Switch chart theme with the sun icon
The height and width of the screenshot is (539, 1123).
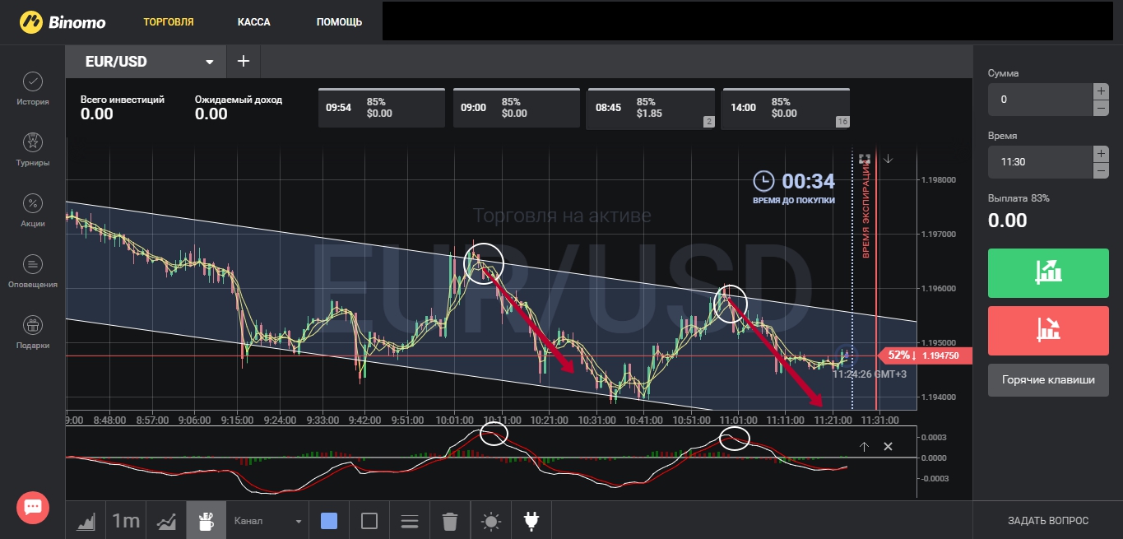point(491,521)
